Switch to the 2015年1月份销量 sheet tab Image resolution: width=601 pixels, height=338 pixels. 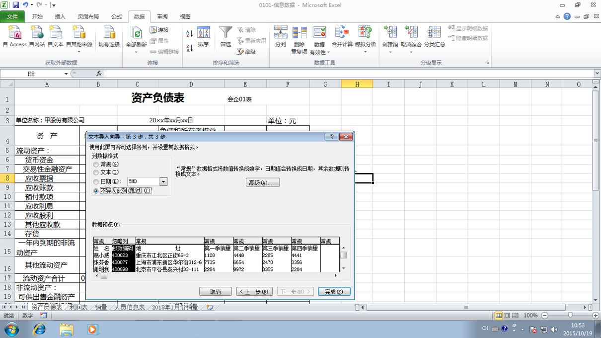[x=175, y=308]
